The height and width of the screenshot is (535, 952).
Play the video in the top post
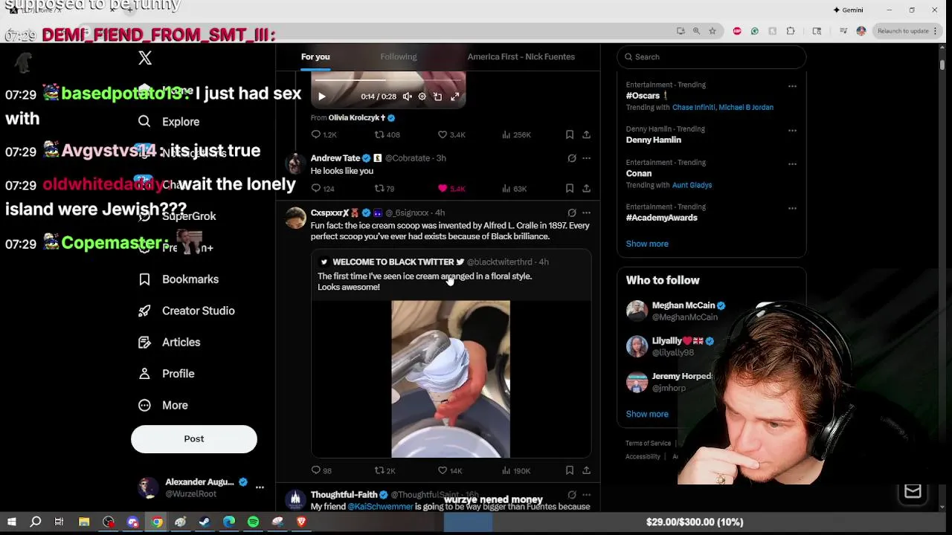click(322, 97)
